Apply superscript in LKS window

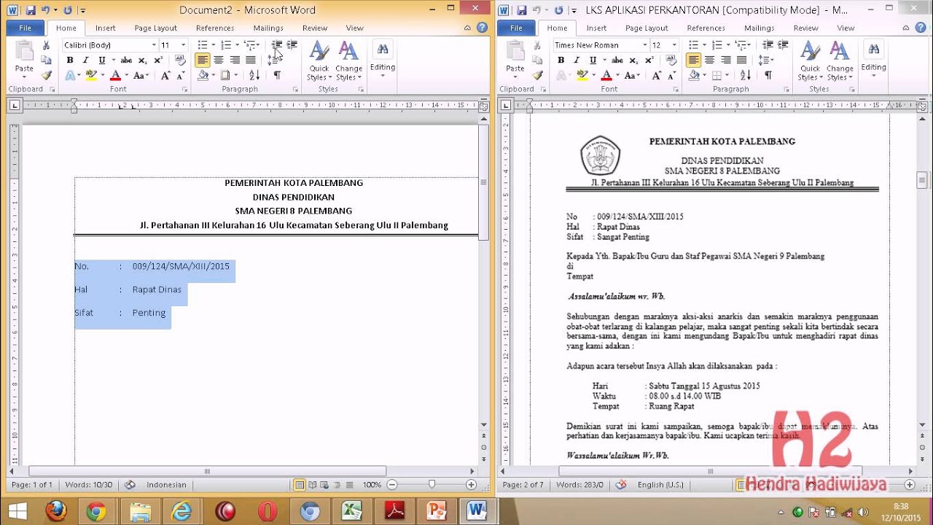647,60
